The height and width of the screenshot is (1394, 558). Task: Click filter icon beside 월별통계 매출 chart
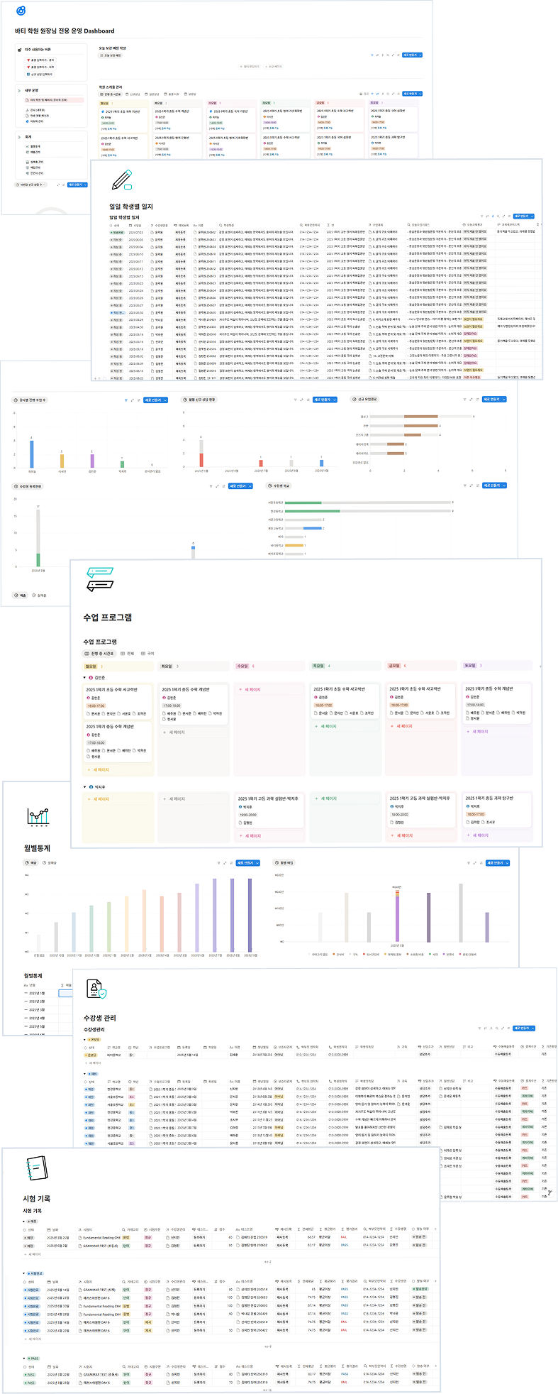tap(218, 863)
